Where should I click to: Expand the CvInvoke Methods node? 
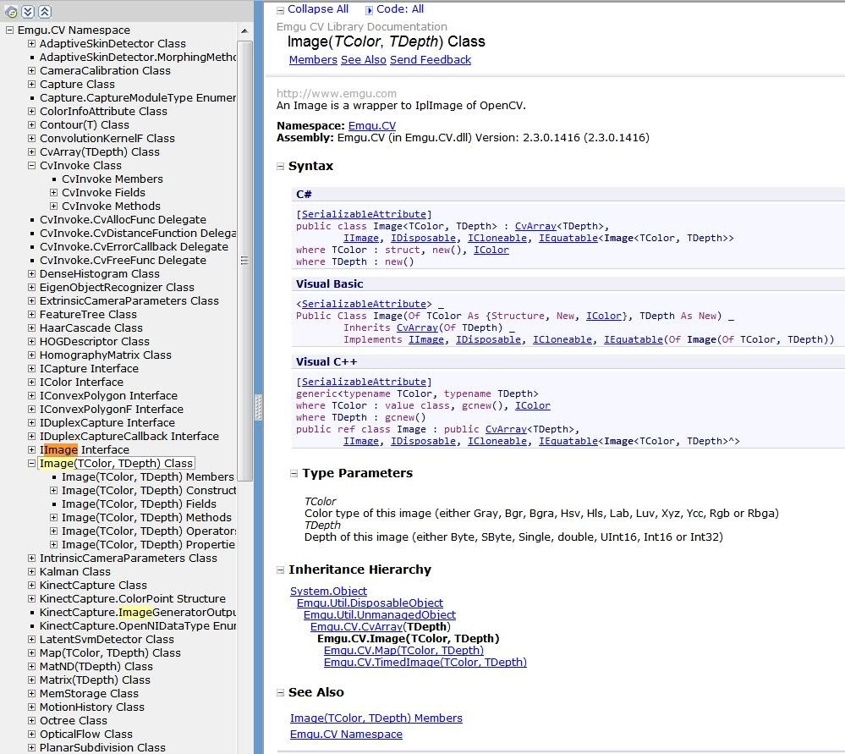[54, 206]
